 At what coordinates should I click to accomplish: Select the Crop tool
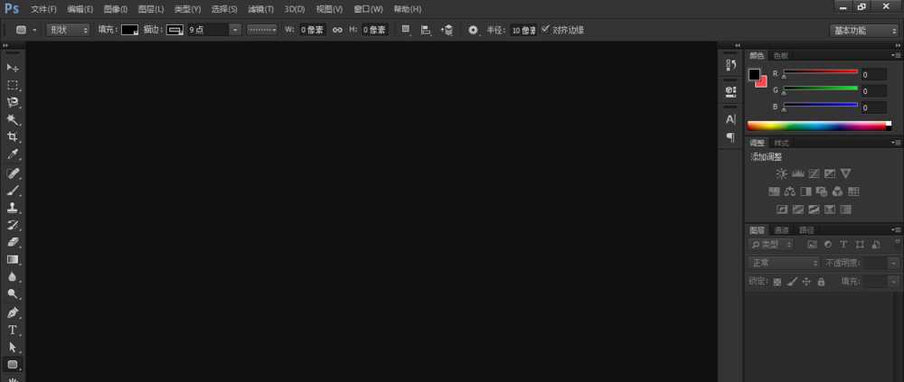tap(13, 137)
